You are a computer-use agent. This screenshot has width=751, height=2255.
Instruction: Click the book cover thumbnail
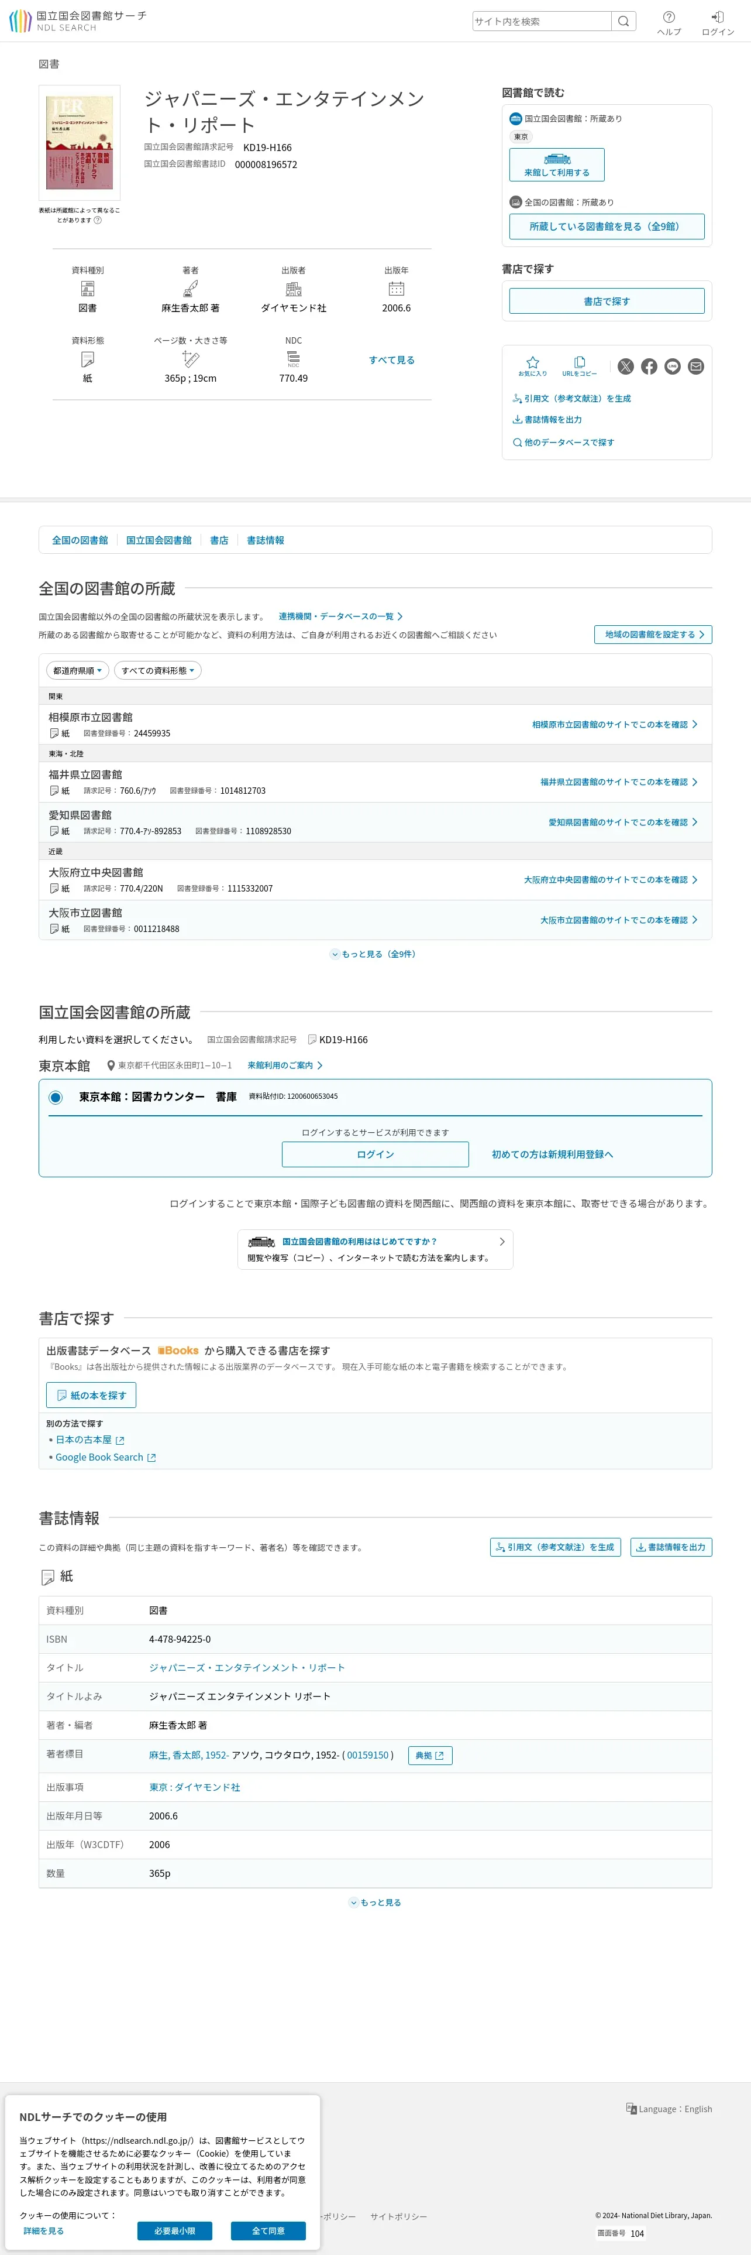pyautogui.click(x=80, y=142)
